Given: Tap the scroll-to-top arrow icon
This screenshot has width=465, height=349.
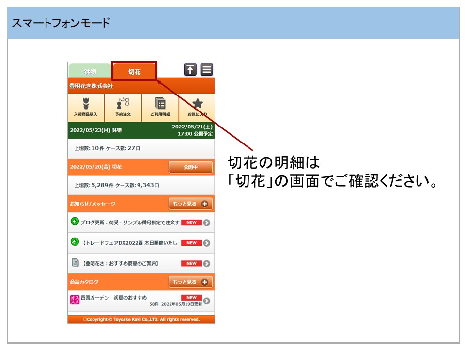Looking at the screenshot, I should click(190, 70).
